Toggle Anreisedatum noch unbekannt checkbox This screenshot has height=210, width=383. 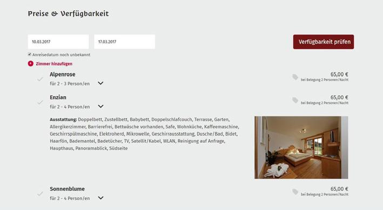pos(30,54)
